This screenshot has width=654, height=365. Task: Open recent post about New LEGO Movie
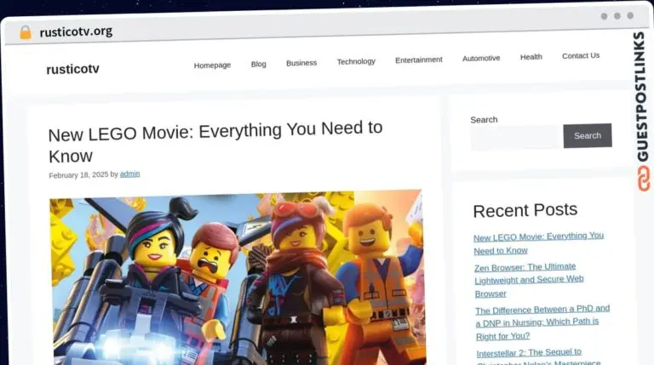click(538, 242)
